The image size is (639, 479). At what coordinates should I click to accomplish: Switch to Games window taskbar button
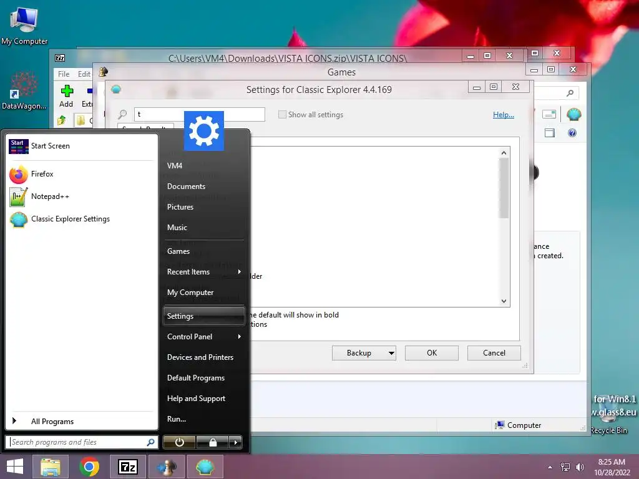(167, 467)
